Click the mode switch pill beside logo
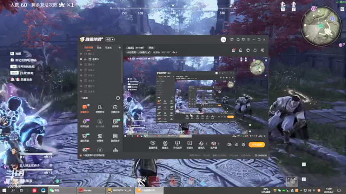346x194 pixels. 110,40
